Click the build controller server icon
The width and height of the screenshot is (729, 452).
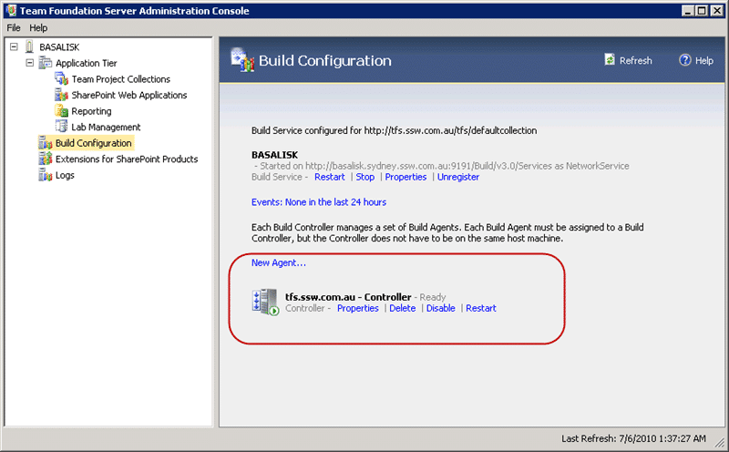tap(265, 303)
